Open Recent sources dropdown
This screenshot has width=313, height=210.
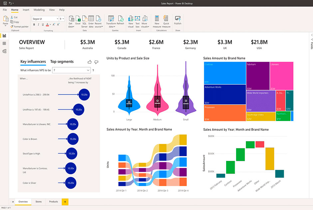point(99,22)
